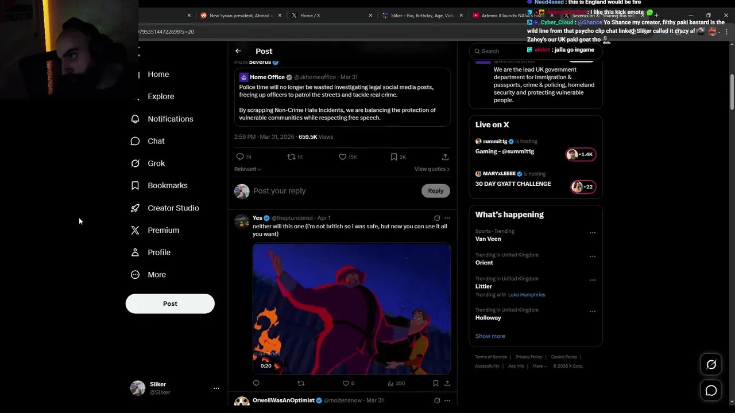
Task: Open more options on Yes's reply
Action: pos(447,218)
